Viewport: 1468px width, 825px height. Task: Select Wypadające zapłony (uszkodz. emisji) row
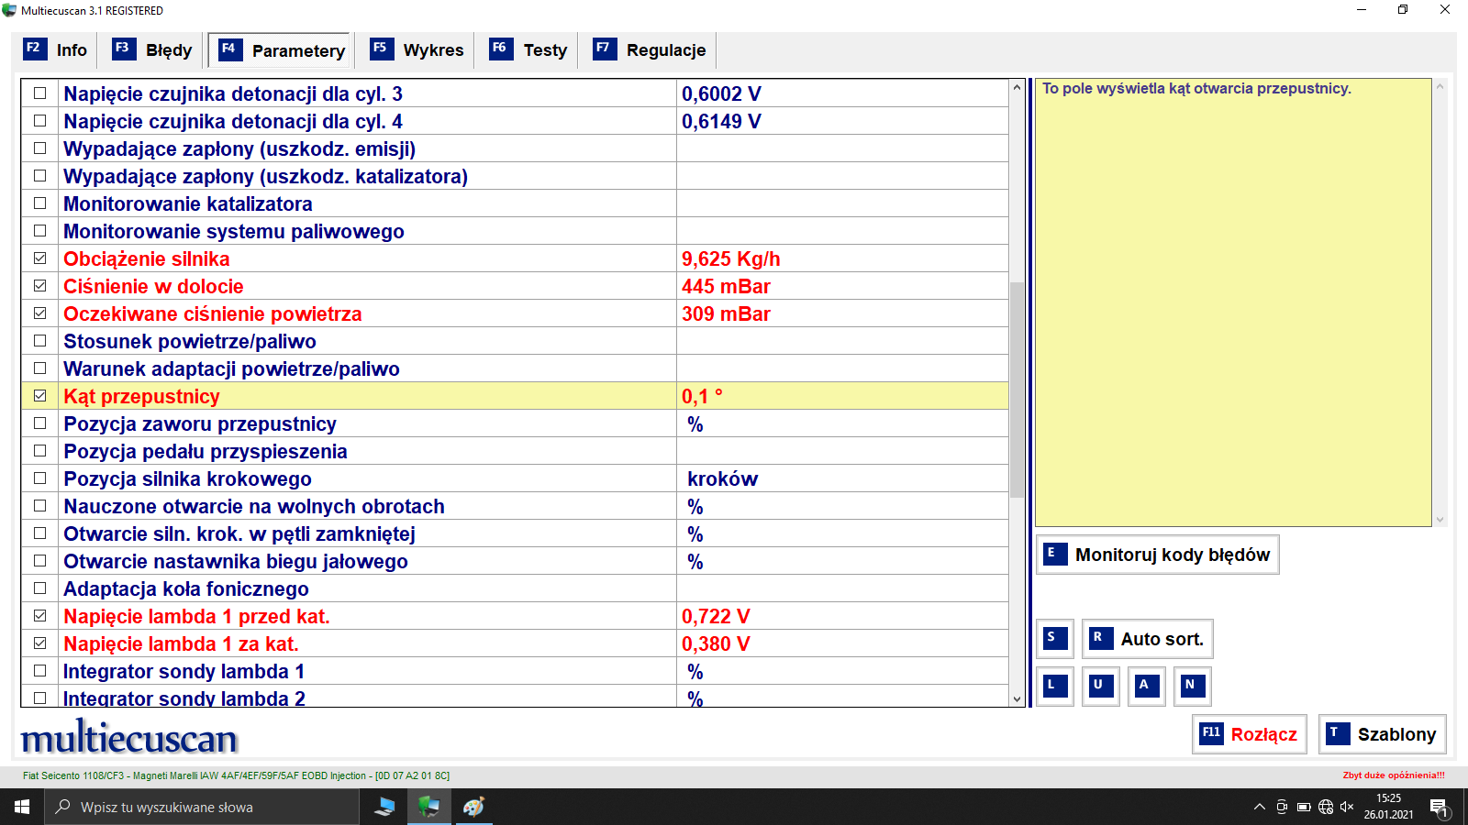point(515,148)
